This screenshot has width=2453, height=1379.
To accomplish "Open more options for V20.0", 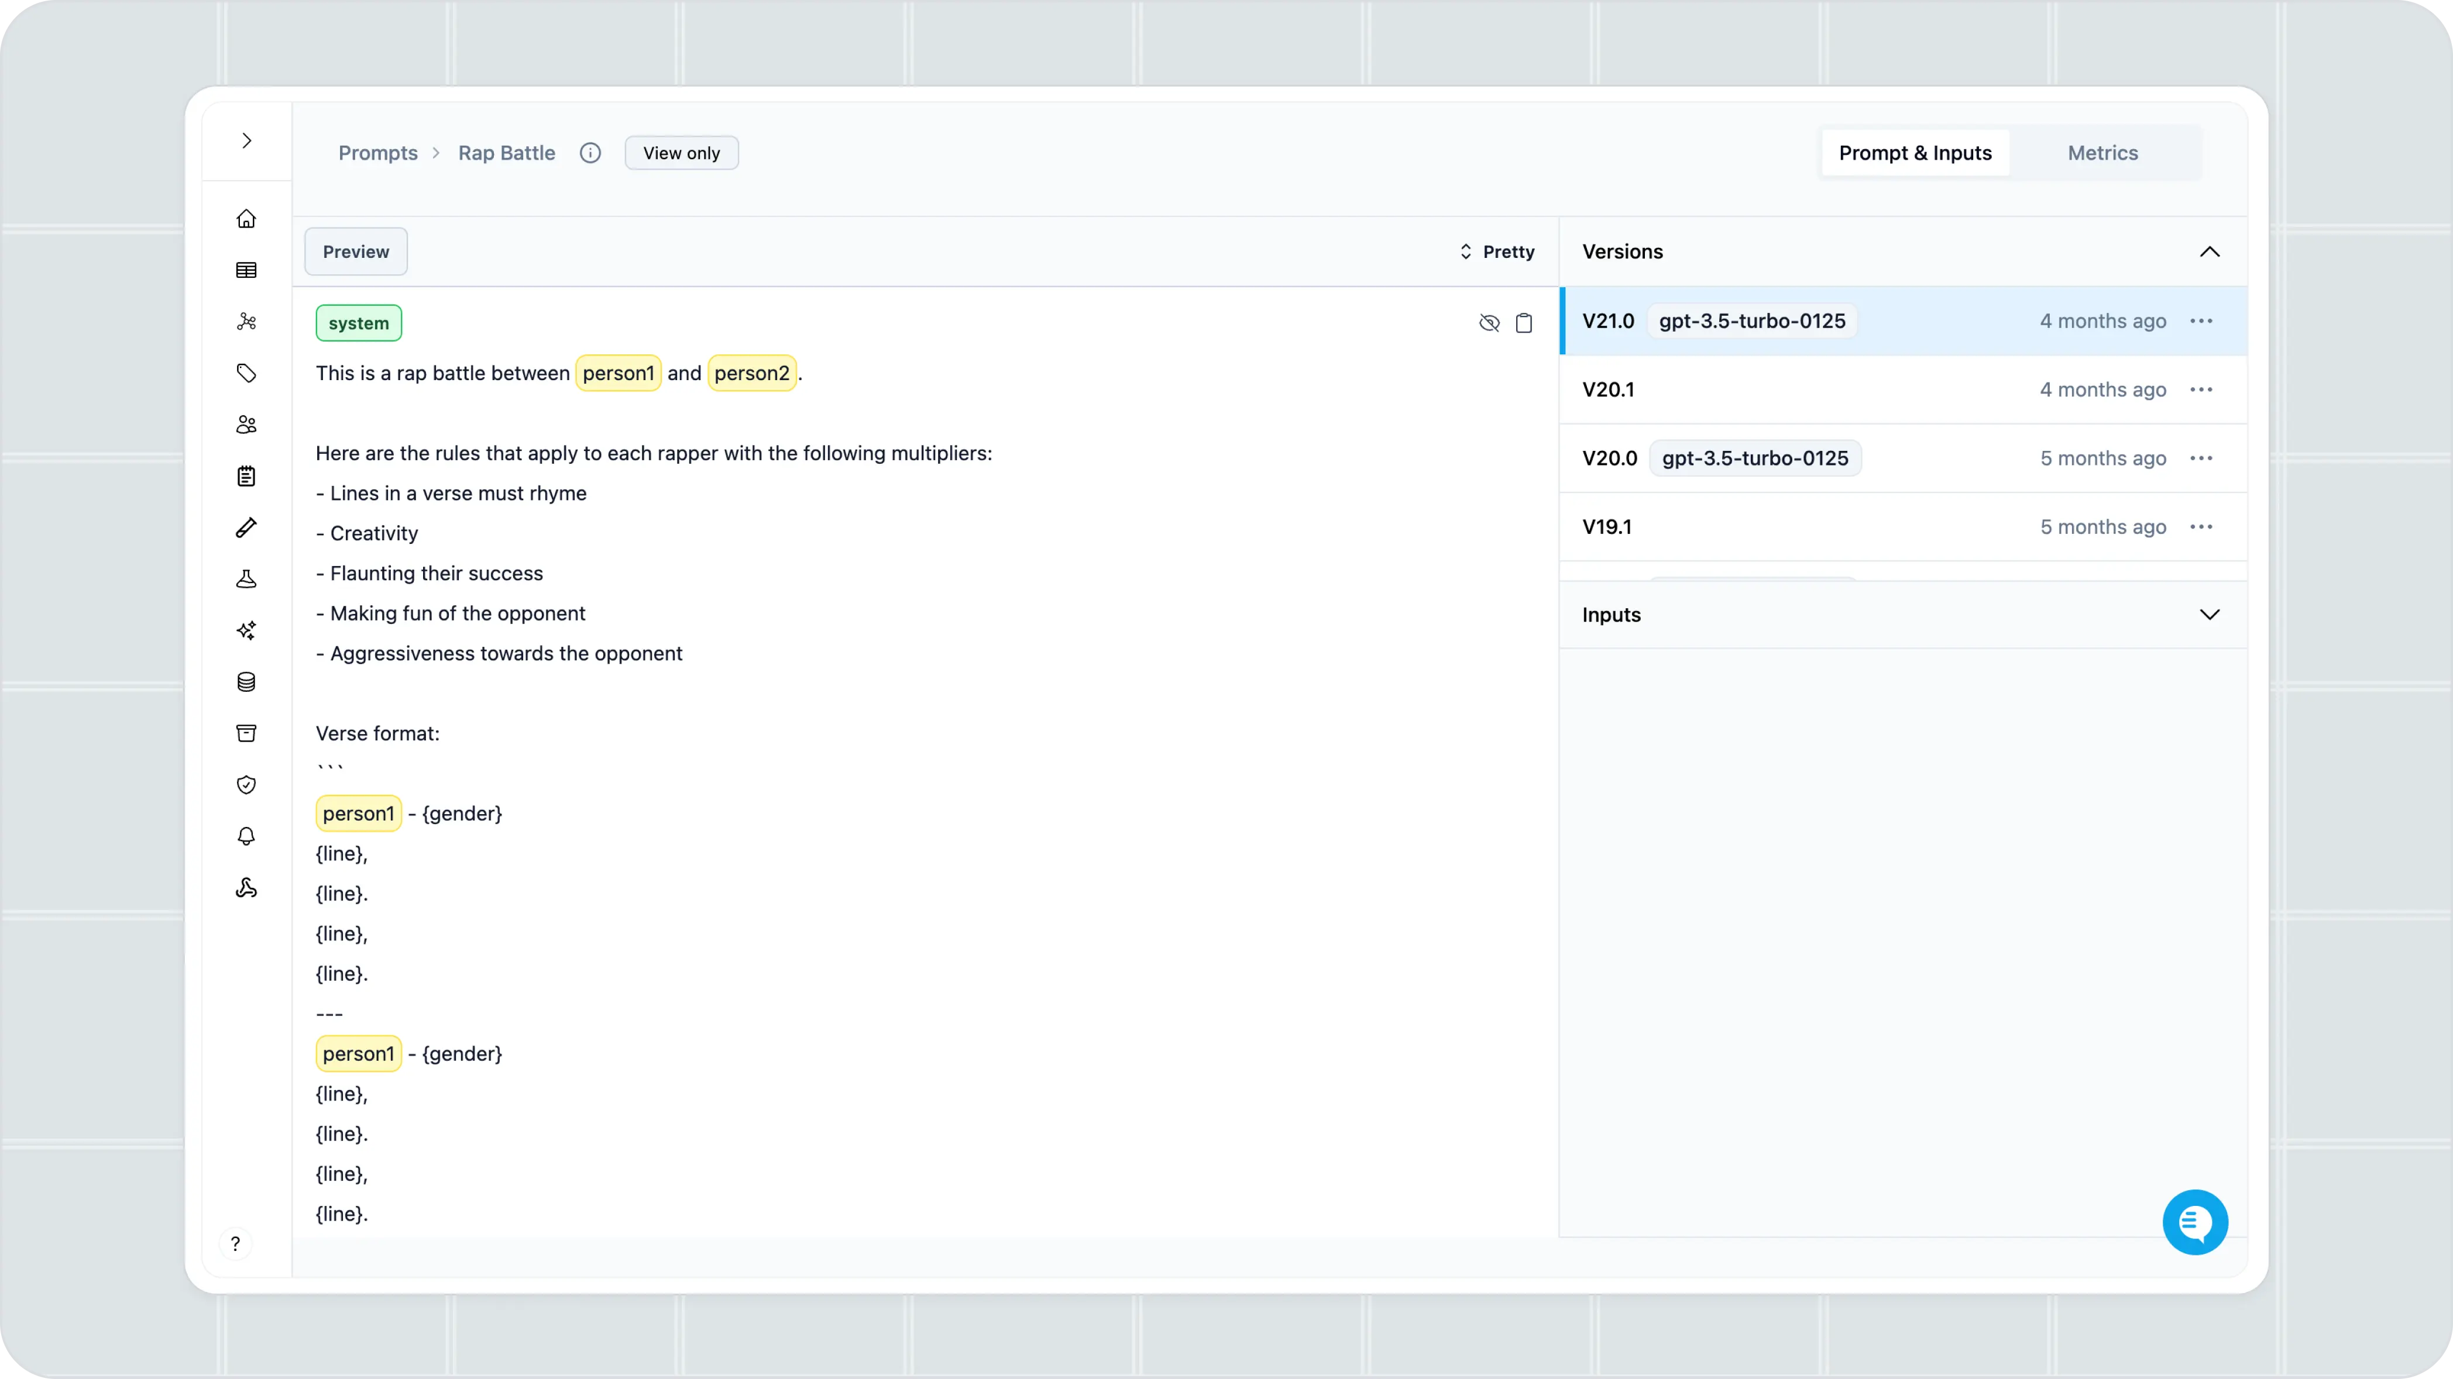I will click(2201, 458).
